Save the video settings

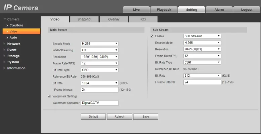click(x=146, y=117)
